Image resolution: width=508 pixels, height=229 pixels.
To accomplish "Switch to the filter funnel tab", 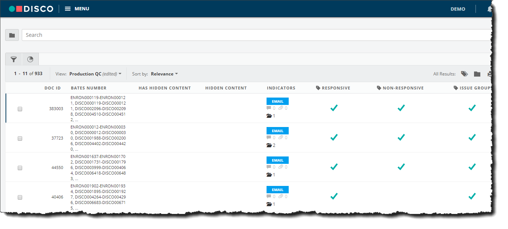I will [14, 59].
